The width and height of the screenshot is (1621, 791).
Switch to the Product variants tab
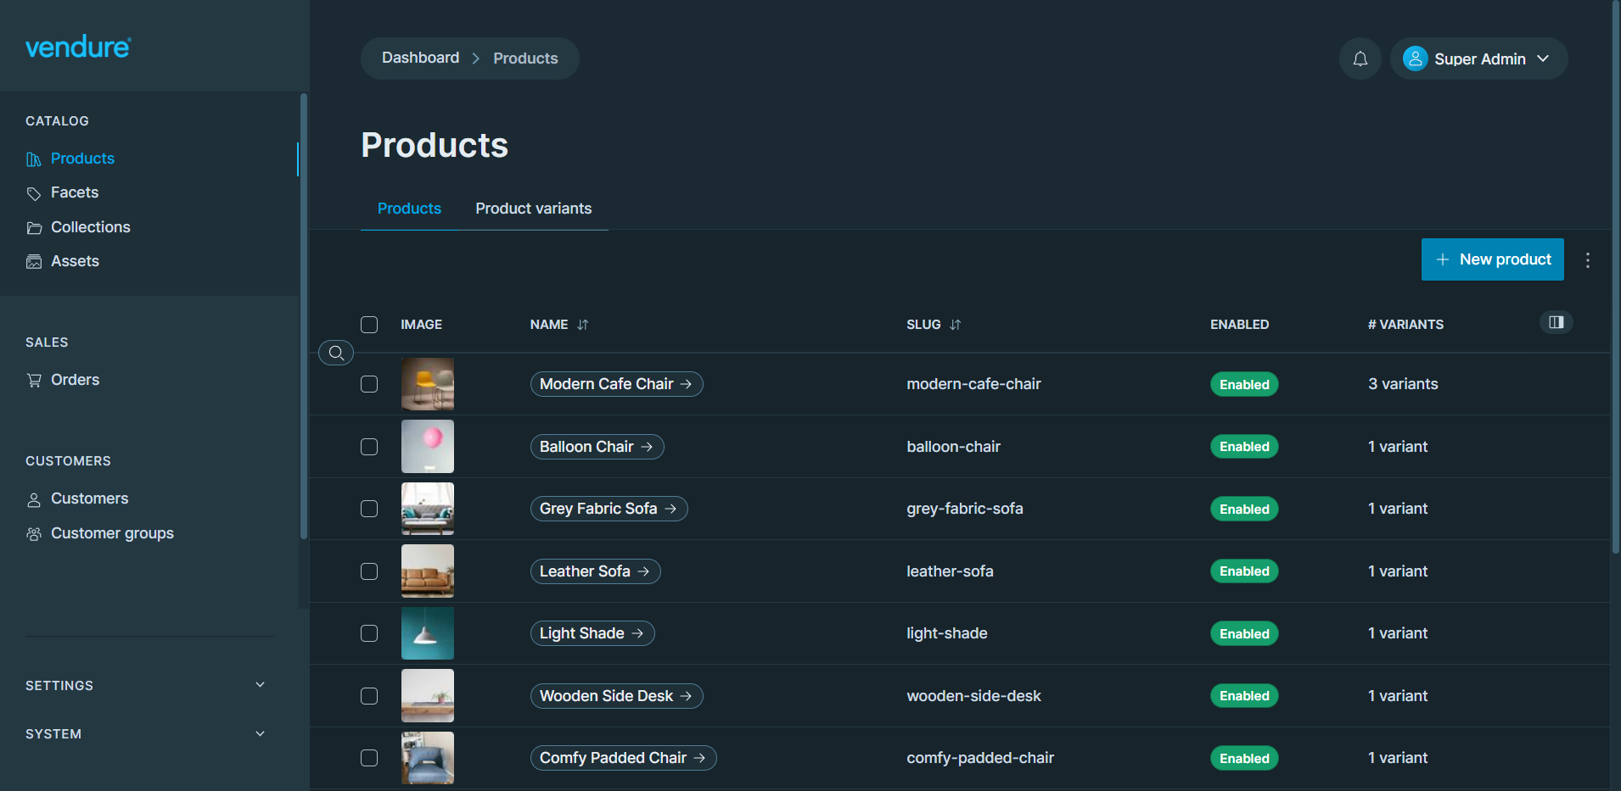click(x=533, y=209)
